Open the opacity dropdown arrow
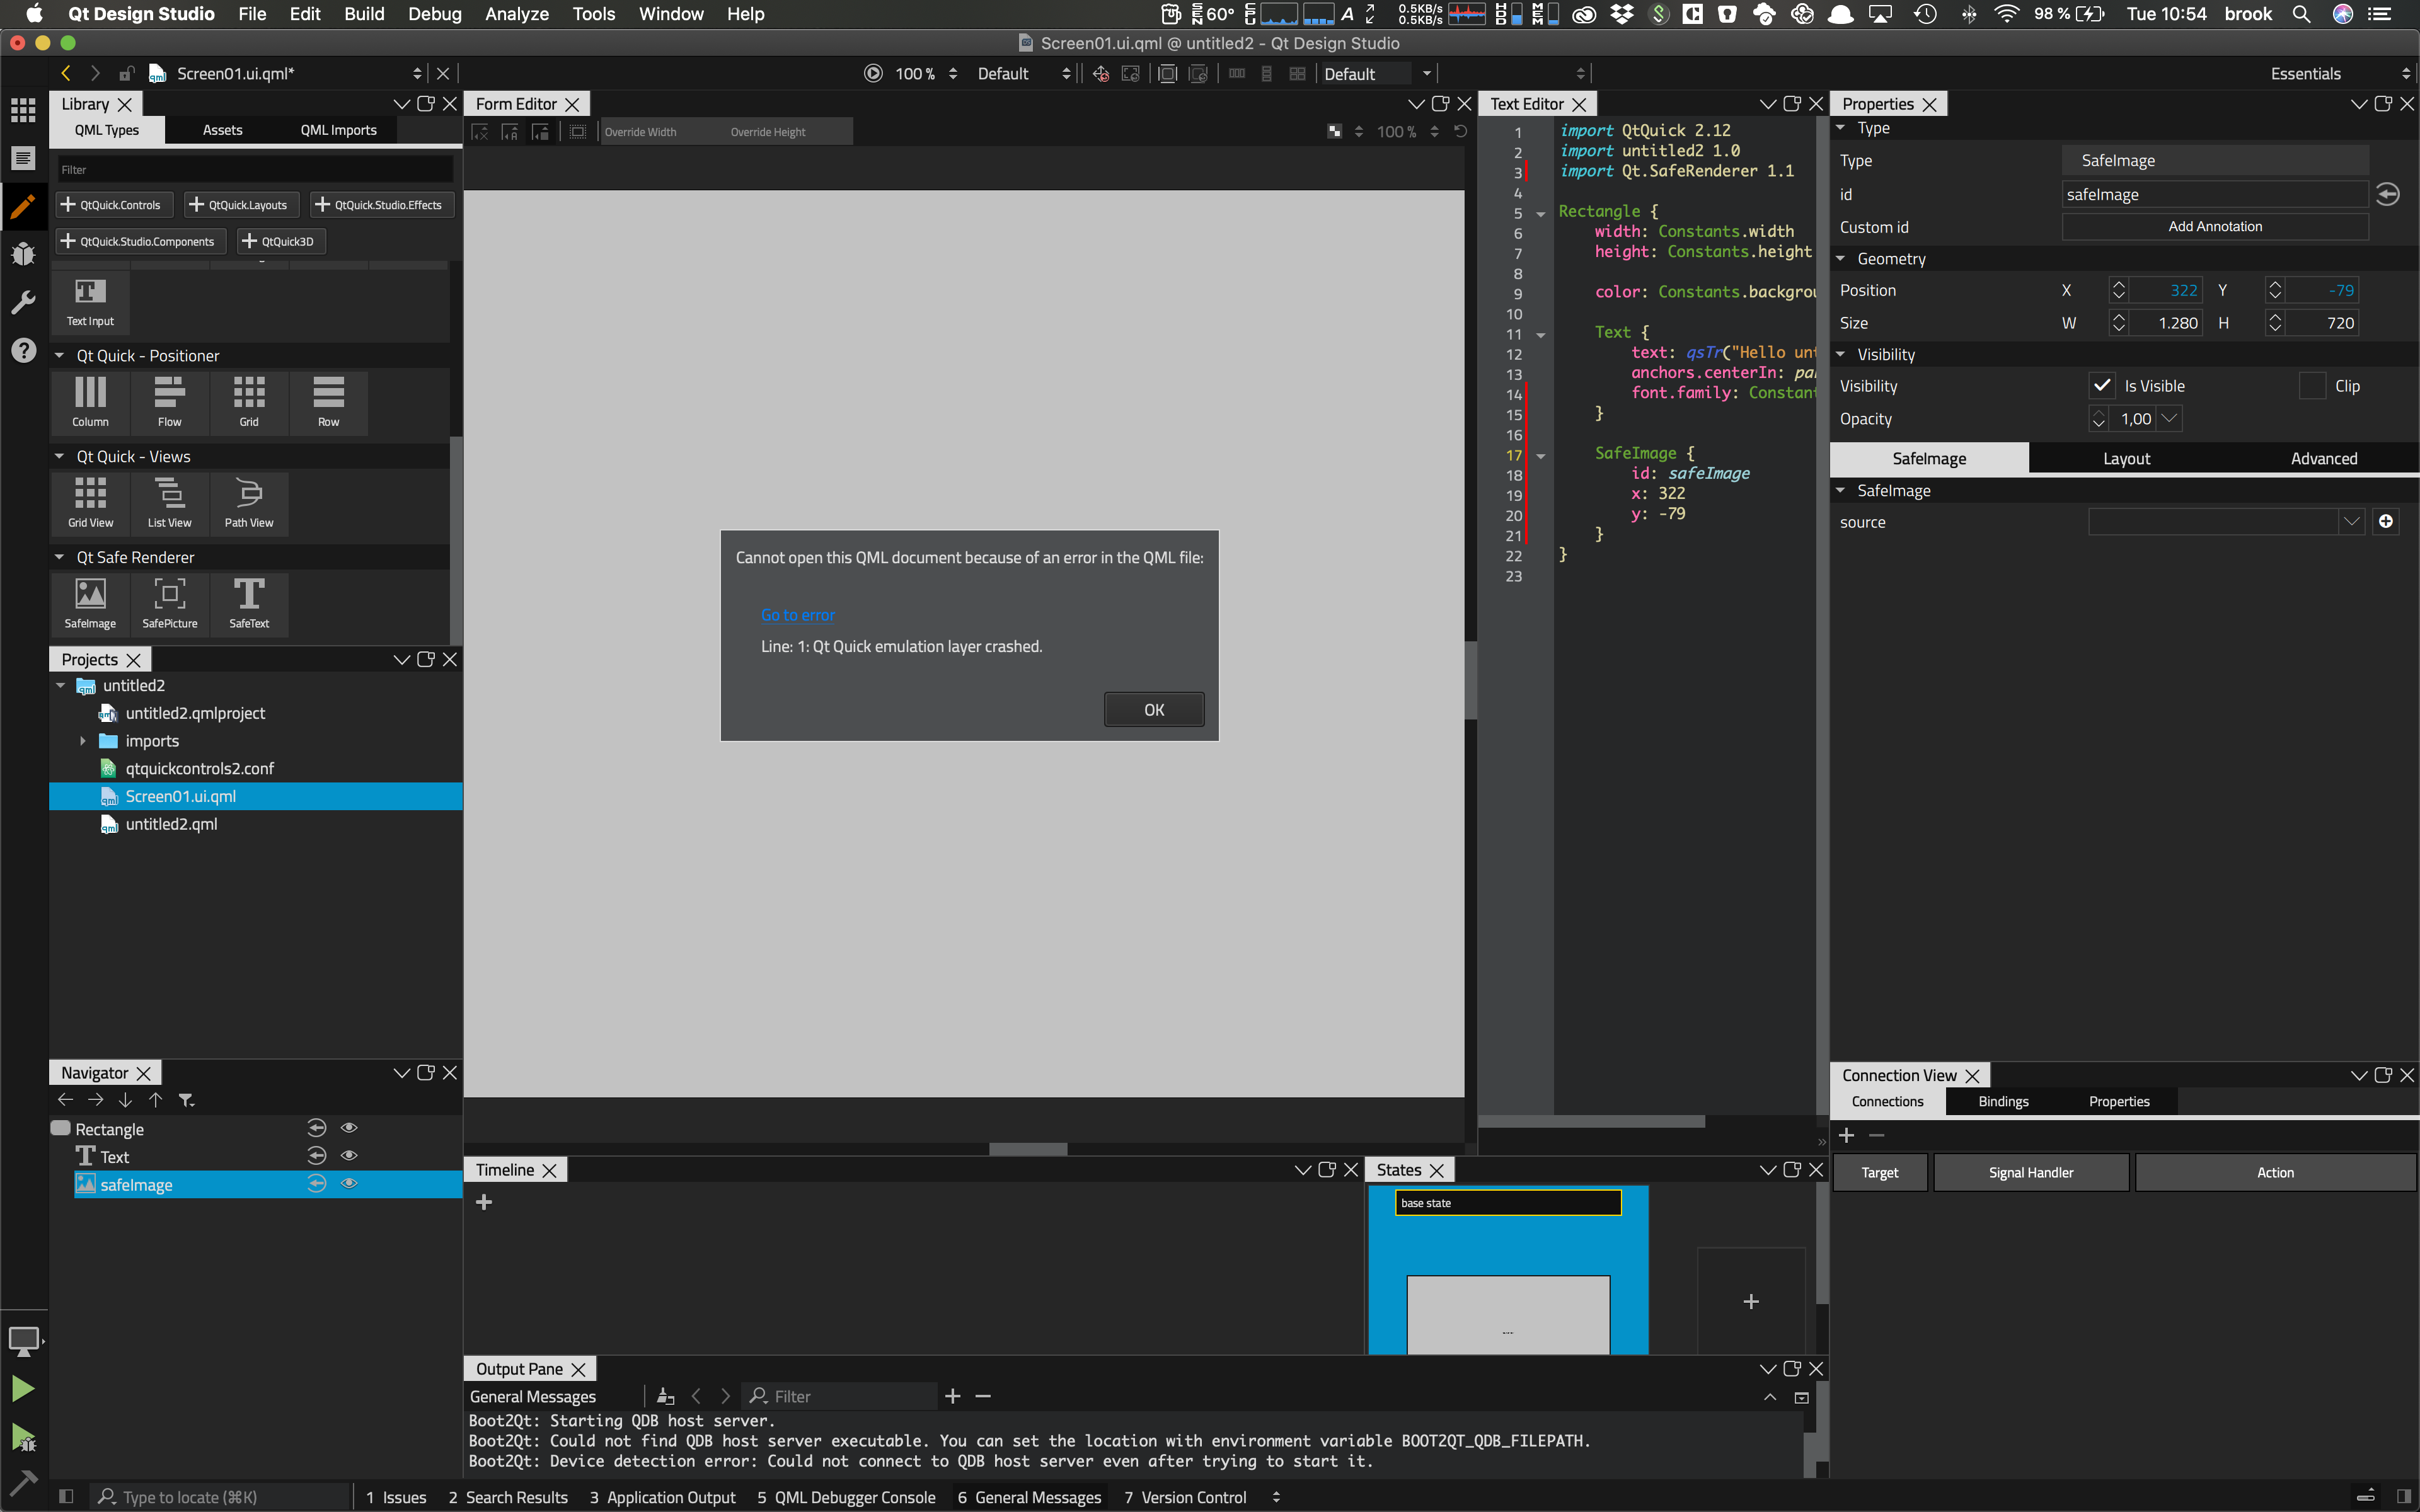2420x1512 pixels. [2168, 419]
